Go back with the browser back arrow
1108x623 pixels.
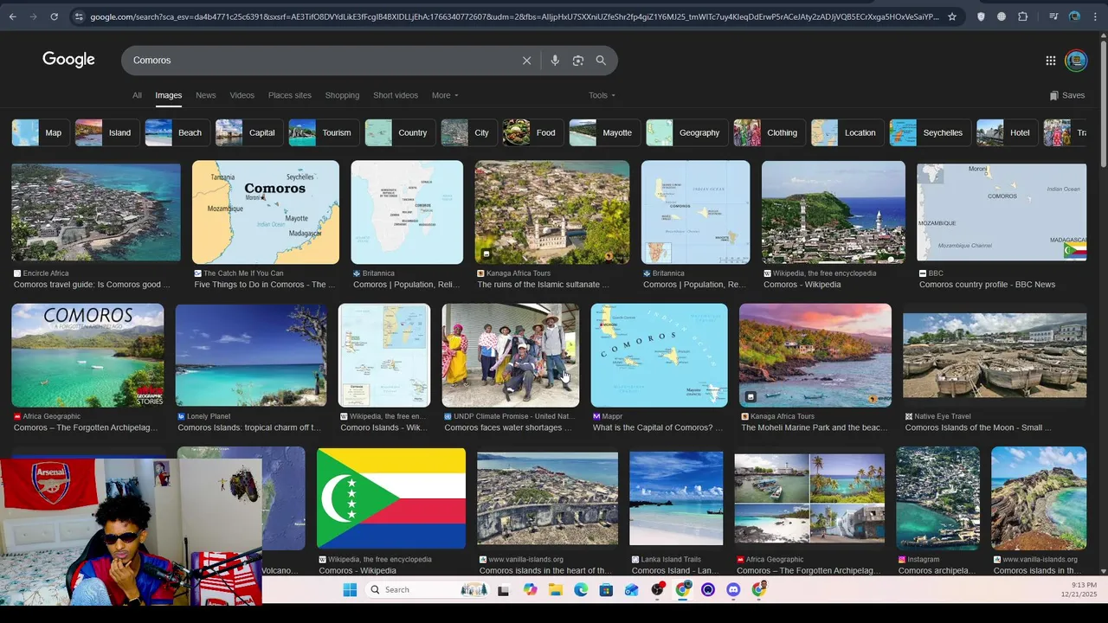tap(12, 16)
